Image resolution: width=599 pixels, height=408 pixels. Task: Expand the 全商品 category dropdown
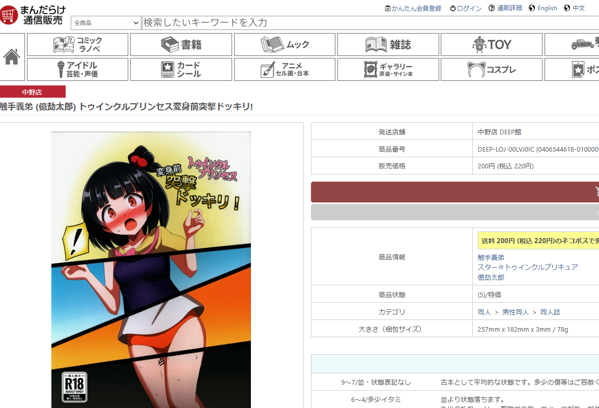click(x=106, y=23)
